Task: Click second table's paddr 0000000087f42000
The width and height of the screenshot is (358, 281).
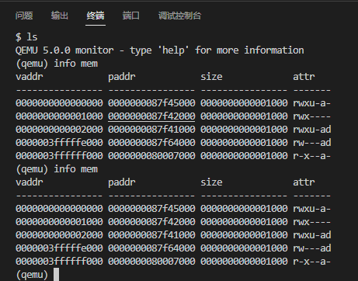Action: click(151, 222)
